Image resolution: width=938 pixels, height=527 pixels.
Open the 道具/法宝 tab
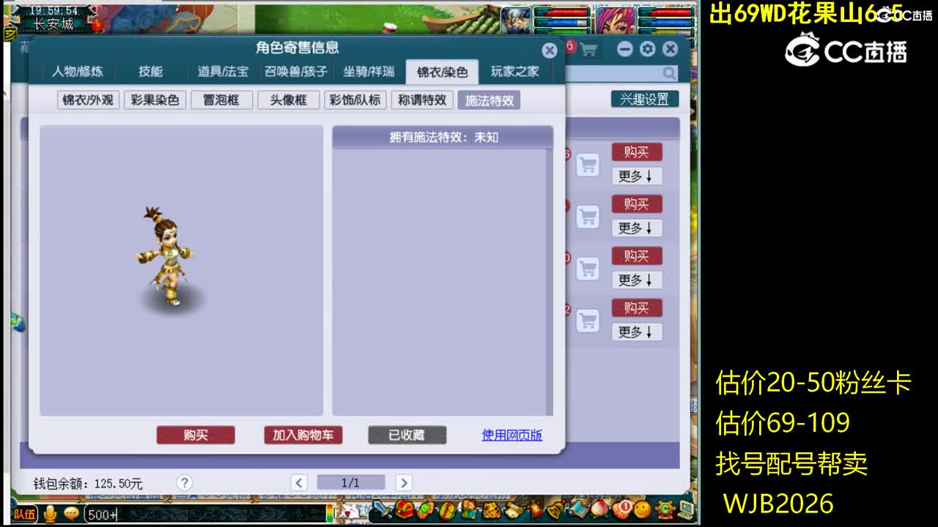223,72
